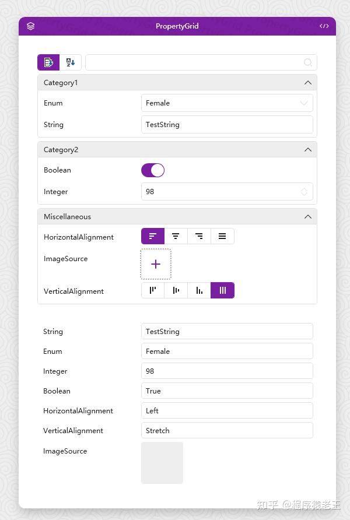Click the search input field
Image resolution: width=350 pixels, height=520 pixels.
coord(201,62)
